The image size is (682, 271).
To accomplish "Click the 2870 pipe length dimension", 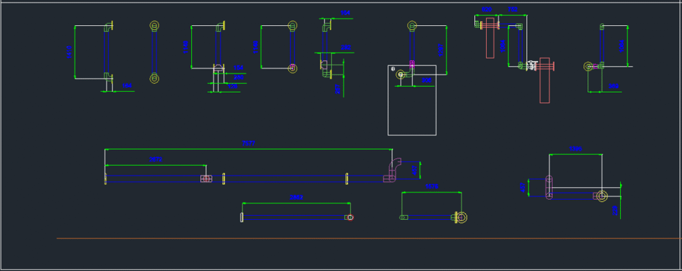I will pos(156,160).
